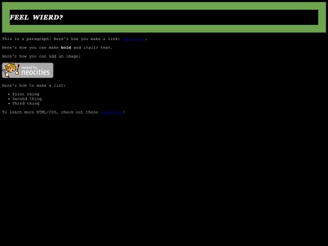The width and height of the screenshot is (328, 246).
Task: Follow the tutorials link
Action: click(x=112, y=112)
